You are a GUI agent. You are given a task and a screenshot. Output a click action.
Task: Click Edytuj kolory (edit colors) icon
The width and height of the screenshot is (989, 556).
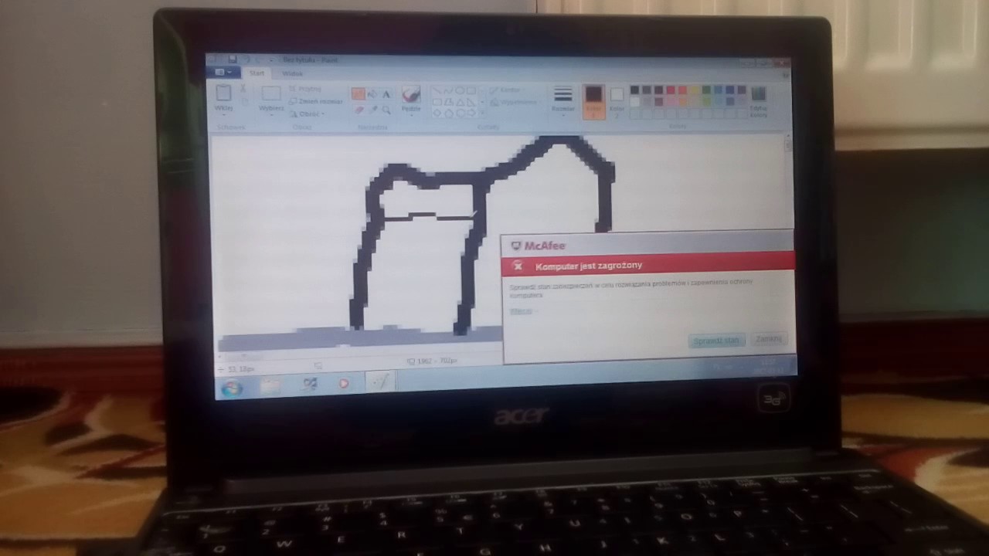[x=758, y=94]
